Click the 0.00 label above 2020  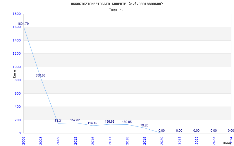click(162, 131)
